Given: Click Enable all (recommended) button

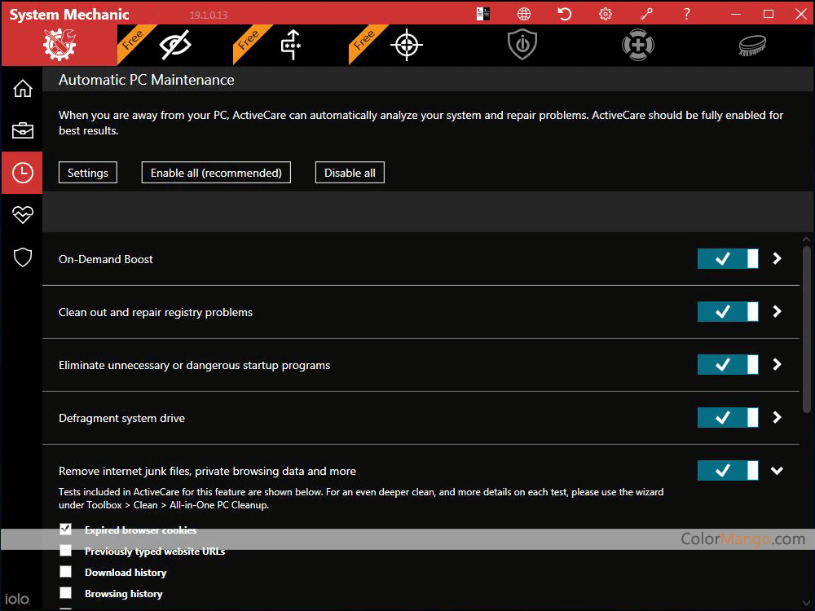Looking at the screenshot, I should point(216,173).
